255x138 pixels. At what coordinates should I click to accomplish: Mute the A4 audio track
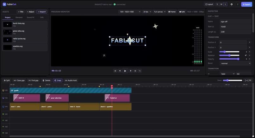3,133
